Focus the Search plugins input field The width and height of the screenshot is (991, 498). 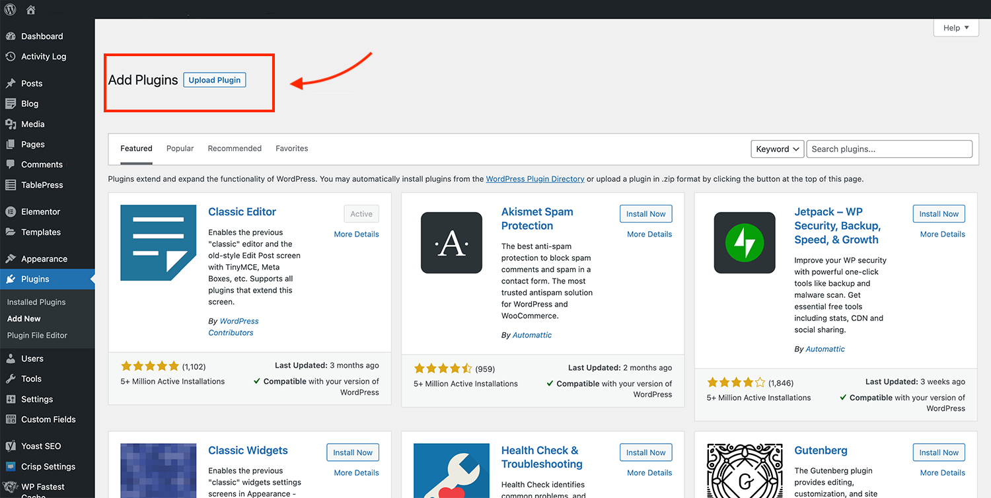click(x=889, y=149)
